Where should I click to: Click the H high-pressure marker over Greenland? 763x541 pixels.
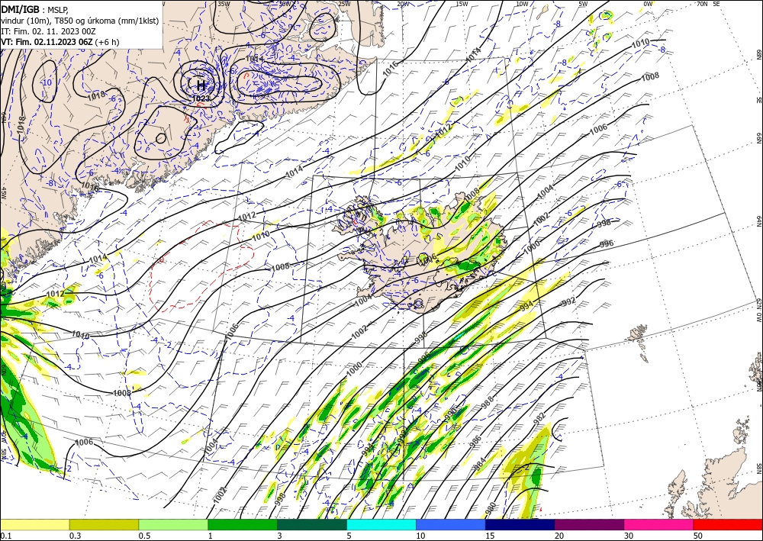[x=201, y=85]
